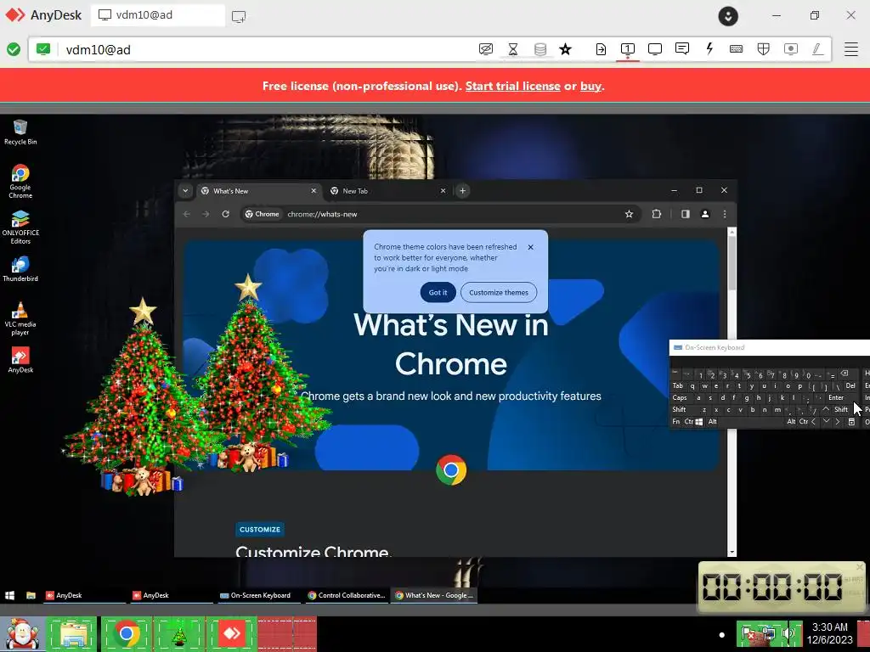Click the hourglass icon in AnyDesk toolbar
The image size is (870, 652).
coord(512,49)
